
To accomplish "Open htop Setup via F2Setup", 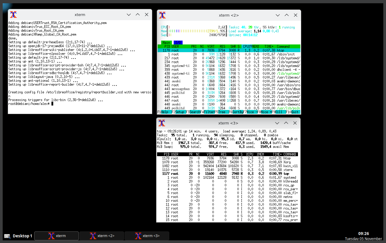I will coord(178,112).
